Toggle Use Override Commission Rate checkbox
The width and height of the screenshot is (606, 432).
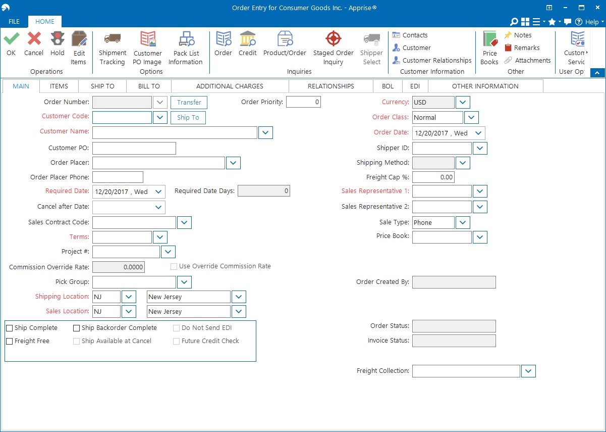click(174, 266)
